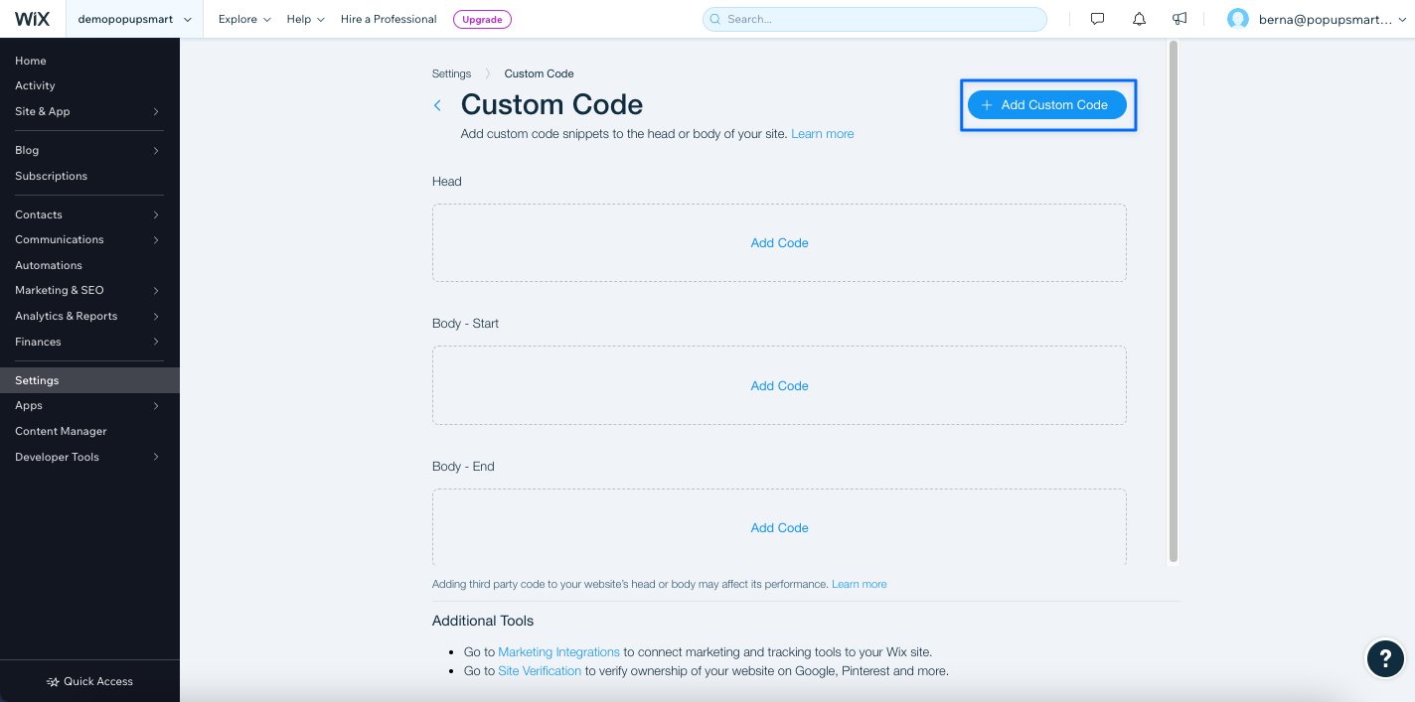The width and height of the screenshot is (1415, 702).
Task: Select Settings in sidebar
Action: pyautogui.click(x=89, y=380)
